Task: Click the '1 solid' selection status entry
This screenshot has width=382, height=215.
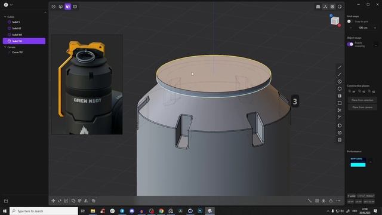Action: click(352, 196)
